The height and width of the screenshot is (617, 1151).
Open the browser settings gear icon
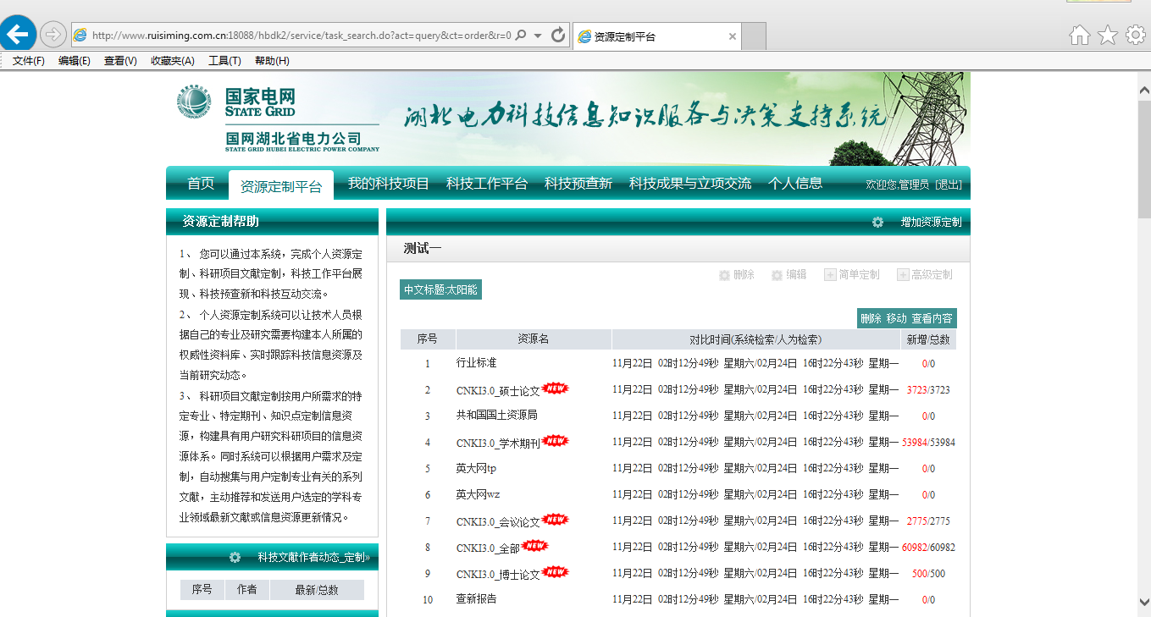(x=1135, y=35)
